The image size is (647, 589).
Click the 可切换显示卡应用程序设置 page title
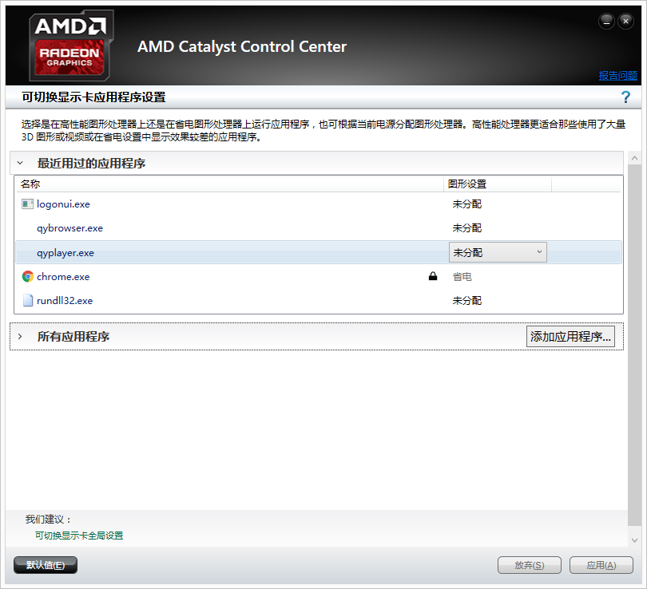tap(93, 97)
